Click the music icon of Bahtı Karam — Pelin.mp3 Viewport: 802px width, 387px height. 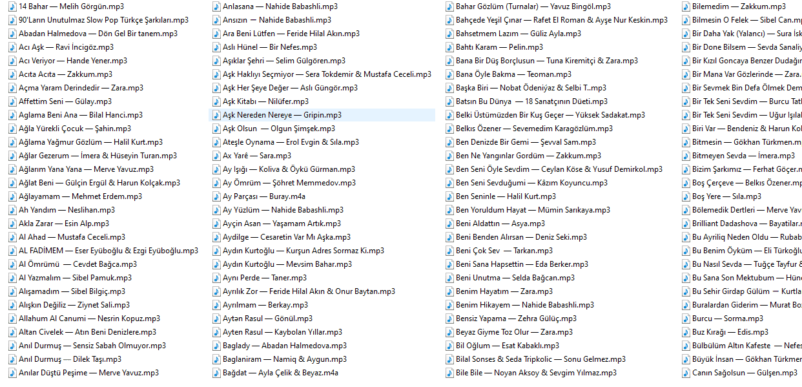click(x=449, y=47)
